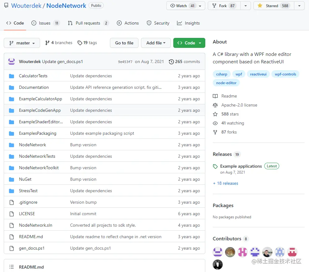The height and width of the screenshot is (272, 309).
Task: Expand the star lists dropdown arrow
Action: point(299,6)
